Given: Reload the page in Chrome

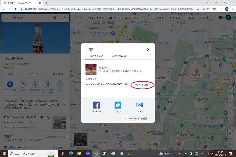Looking at the screenshot, I should tap(15, 9).
